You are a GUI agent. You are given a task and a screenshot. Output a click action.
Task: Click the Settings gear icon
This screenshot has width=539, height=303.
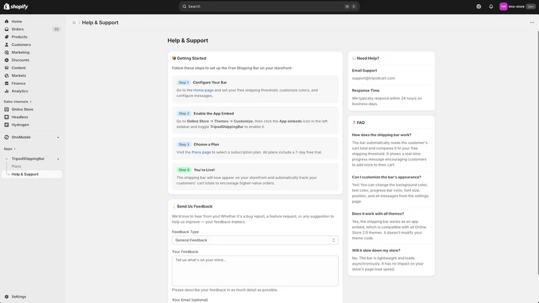pyautogui.click(x=7, y=296)
